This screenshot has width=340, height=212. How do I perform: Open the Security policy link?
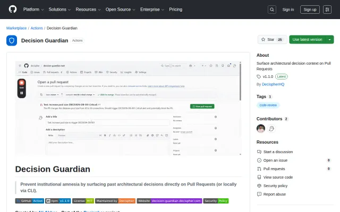(275, 185)
